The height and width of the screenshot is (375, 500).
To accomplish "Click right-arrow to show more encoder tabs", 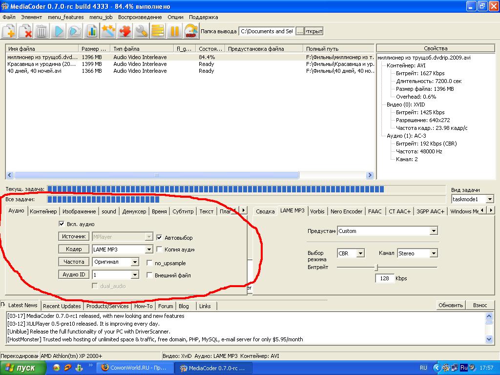I will [491, 210].
